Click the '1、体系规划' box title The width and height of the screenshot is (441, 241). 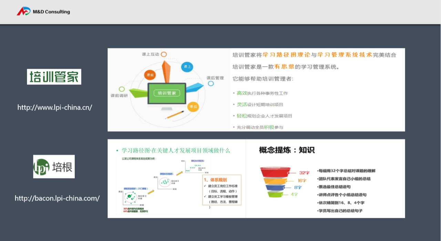[x=215, y=180]
